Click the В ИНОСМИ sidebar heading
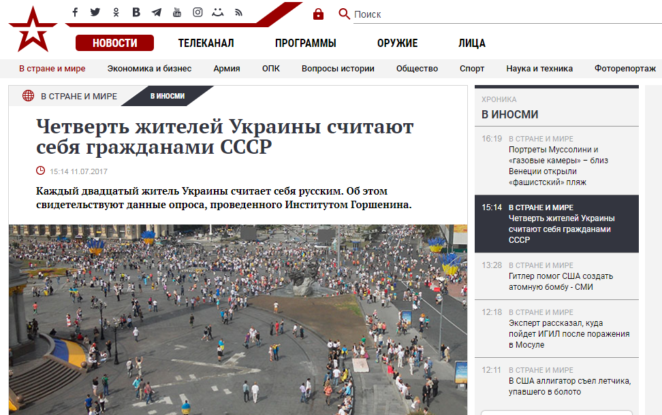Screen dimensions: 662x415 (x=510, y=114)
